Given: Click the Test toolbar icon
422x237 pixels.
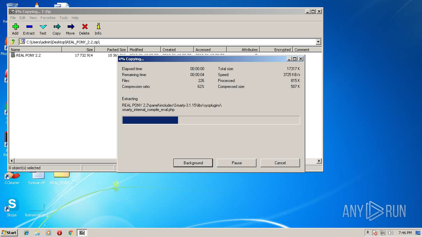Looking at the screenshot, I should [43, 29].
